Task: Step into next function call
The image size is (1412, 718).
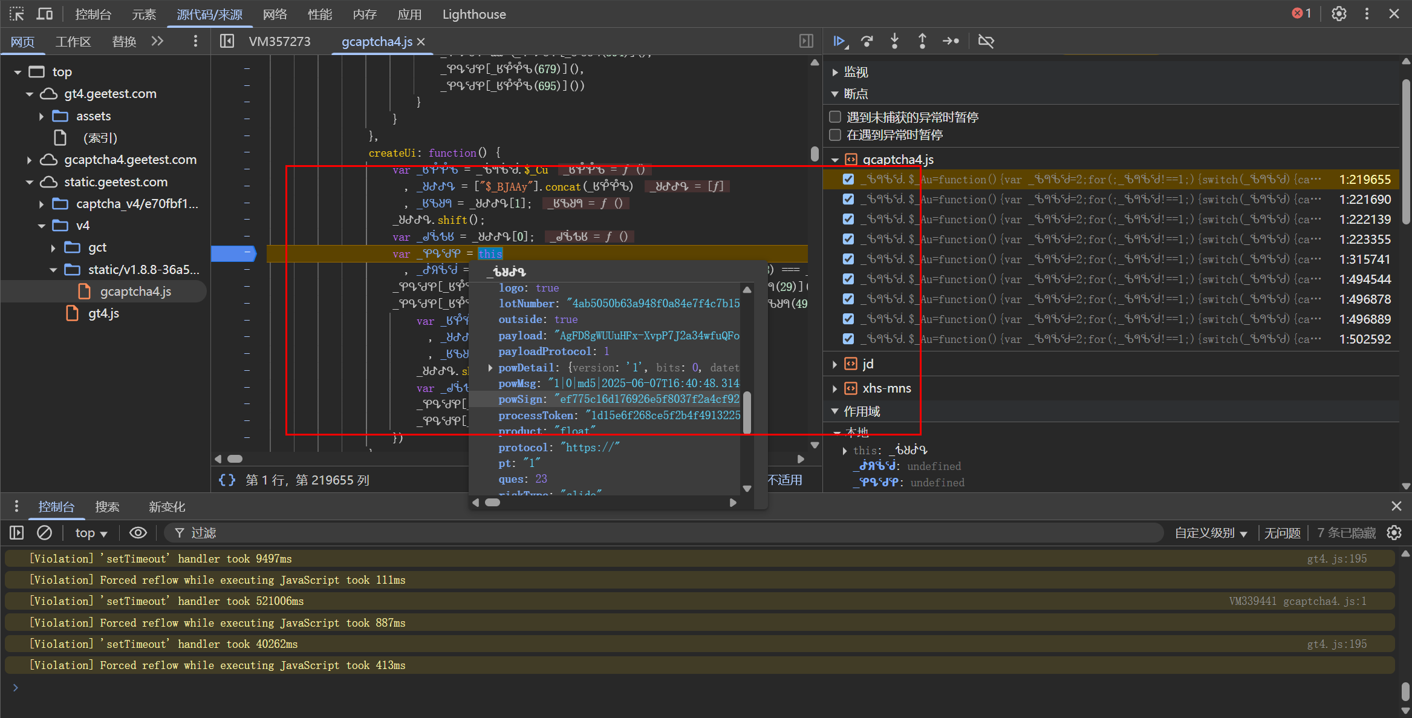Action: pyautogui.click(x=894, y=41)
